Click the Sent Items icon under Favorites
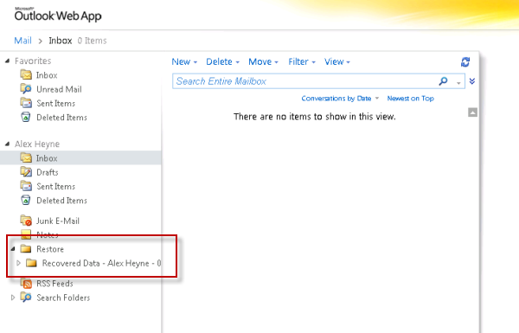The width and height of the screenshot is (519, 333). point(26,103)
